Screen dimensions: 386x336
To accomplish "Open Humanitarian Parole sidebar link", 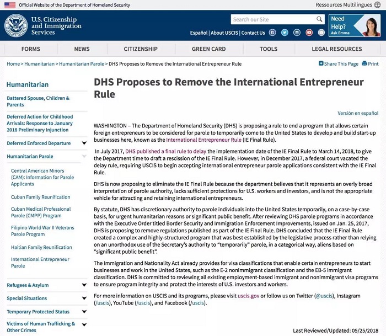I will coord(30,157).
